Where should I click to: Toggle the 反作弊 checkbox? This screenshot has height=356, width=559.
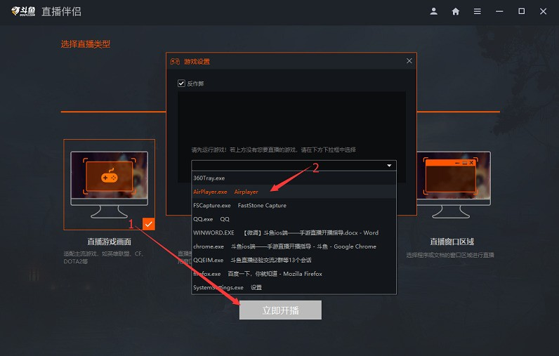point(181,84)
